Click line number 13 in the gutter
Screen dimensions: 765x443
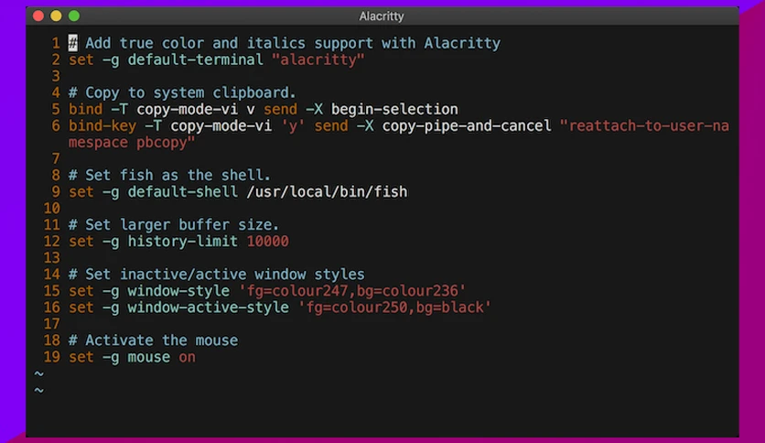(52, 257)
